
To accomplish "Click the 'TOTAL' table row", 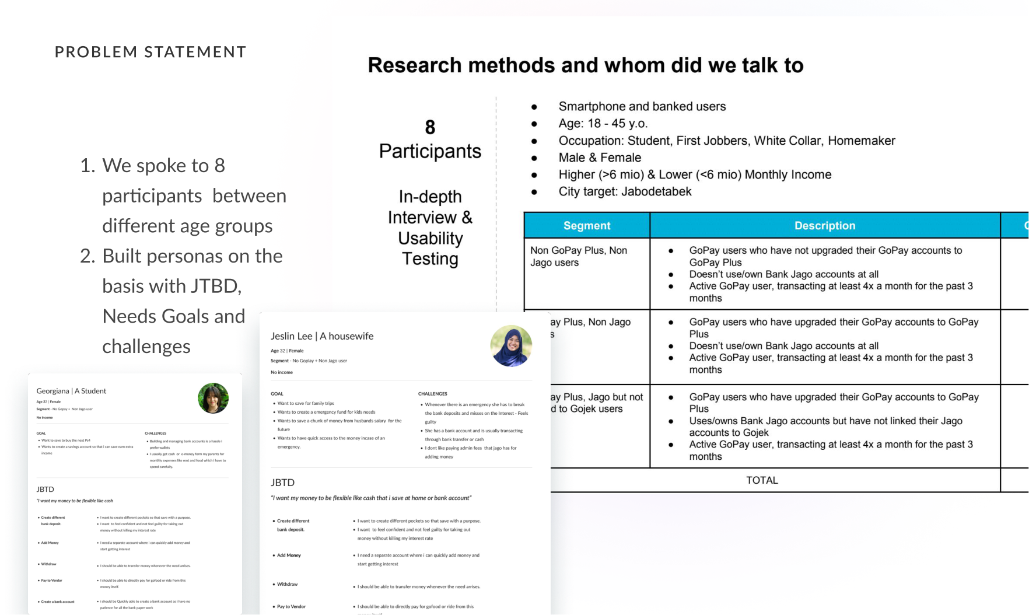I will click(762, 480).
